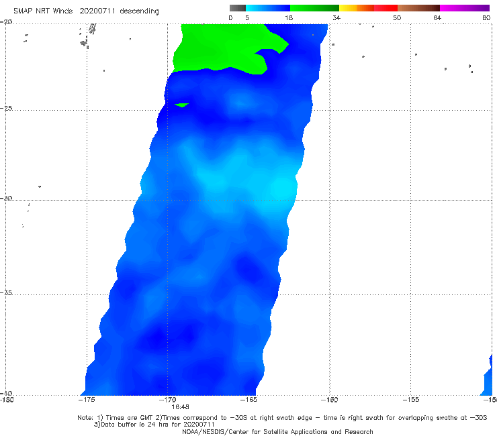
Task: Click the latitude label "-40" on the left axis
Action: pyautogui.click(x=6, y=393)
